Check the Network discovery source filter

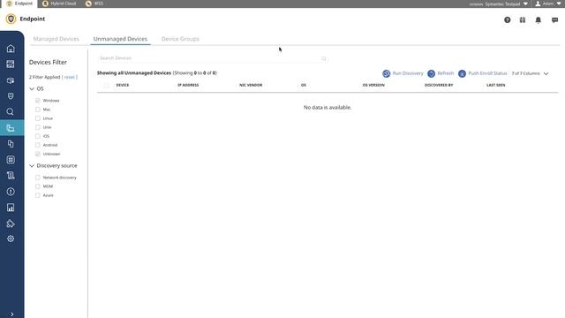coord(38,178)
